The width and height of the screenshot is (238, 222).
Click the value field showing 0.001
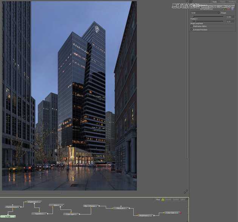tap(230, 17)
